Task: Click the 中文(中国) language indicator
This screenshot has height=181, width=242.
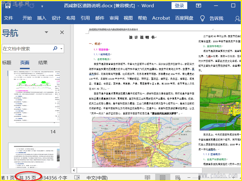Action: (97, 178)
